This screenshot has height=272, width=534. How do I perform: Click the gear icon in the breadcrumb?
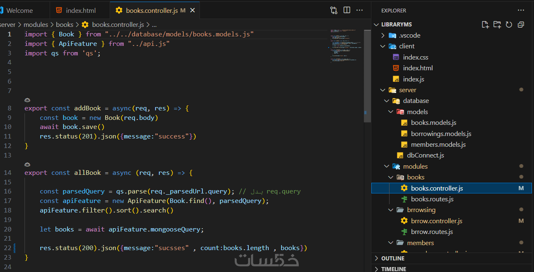click(x=85, y=25)
